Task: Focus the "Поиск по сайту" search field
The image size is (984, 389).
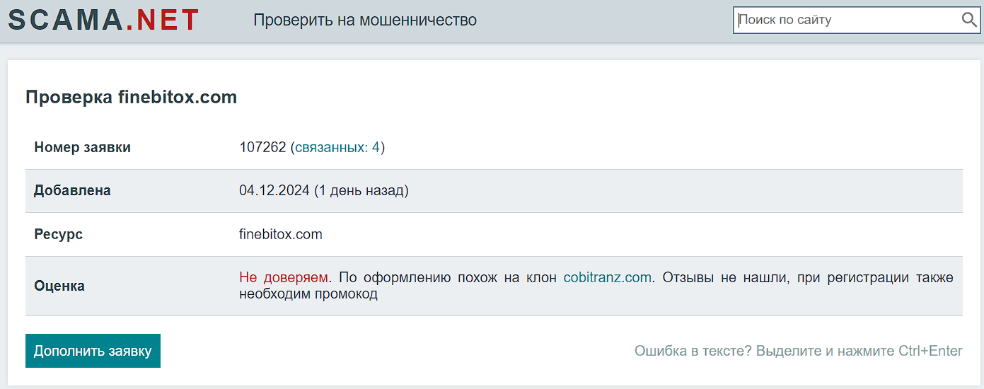Action: click(x=846, y=20)
